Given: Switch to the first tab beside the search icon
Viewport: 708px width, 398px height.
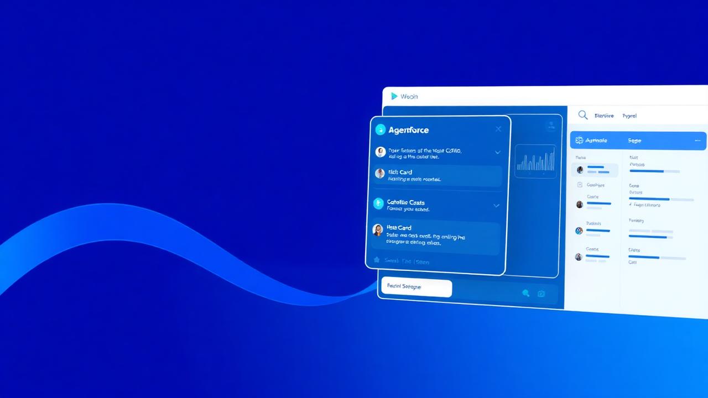Looking at the screenshot, I should click(x=604, y=116).
